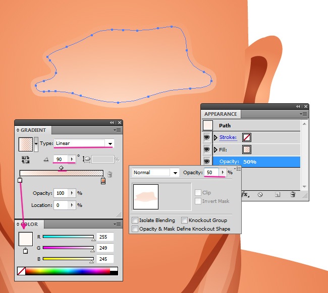Toggle visibility of the Fill attribute
This screenshot has width=328, height=293.
(207, 150)
